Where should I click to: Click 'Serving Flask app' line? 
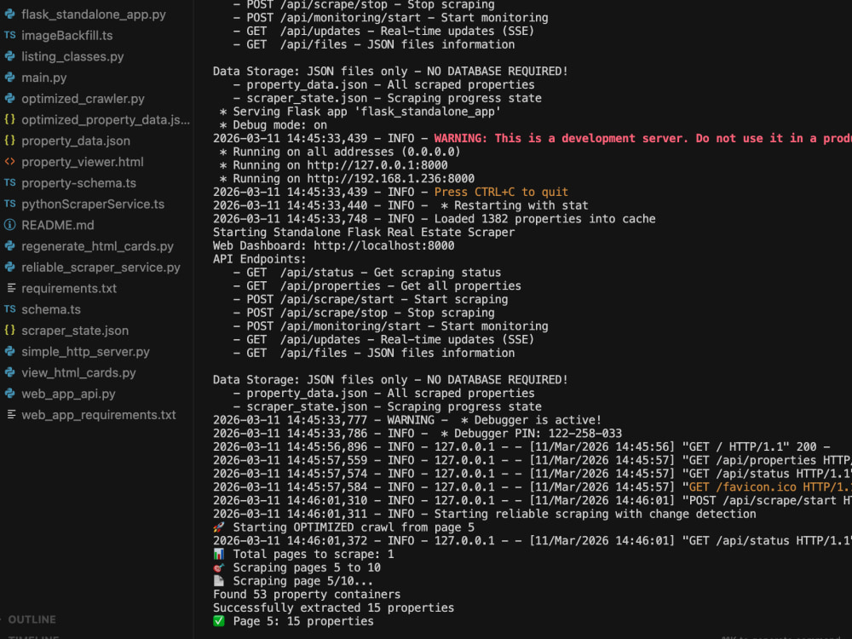click(360, 112)
